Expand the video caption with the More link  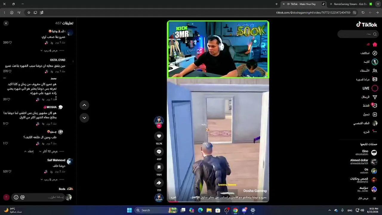coord(173,197)
